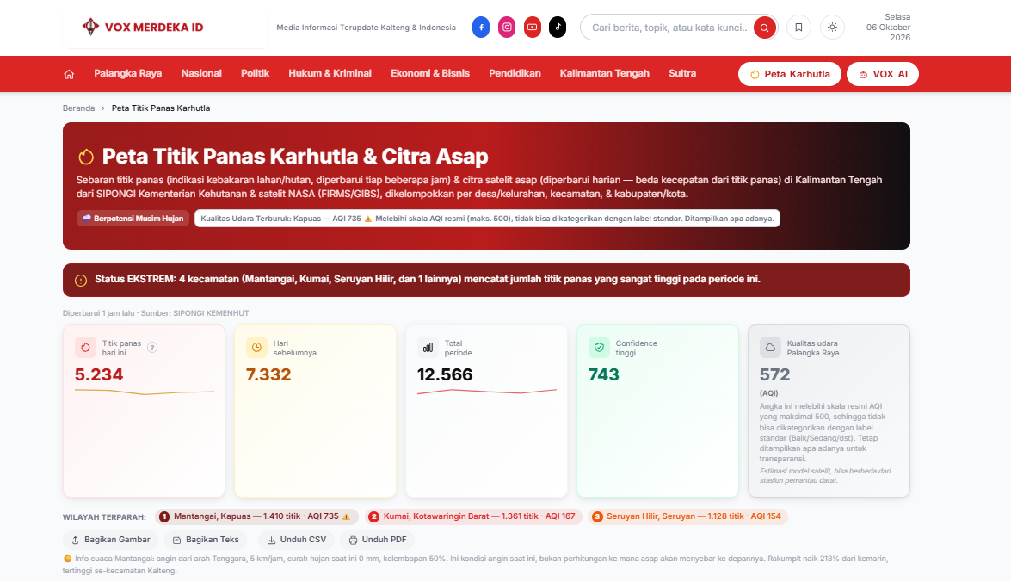Click the 5.234 hotspot count value
Image resolution: width=1011 pixels, height=581 pixels.
tap(99, 374)
